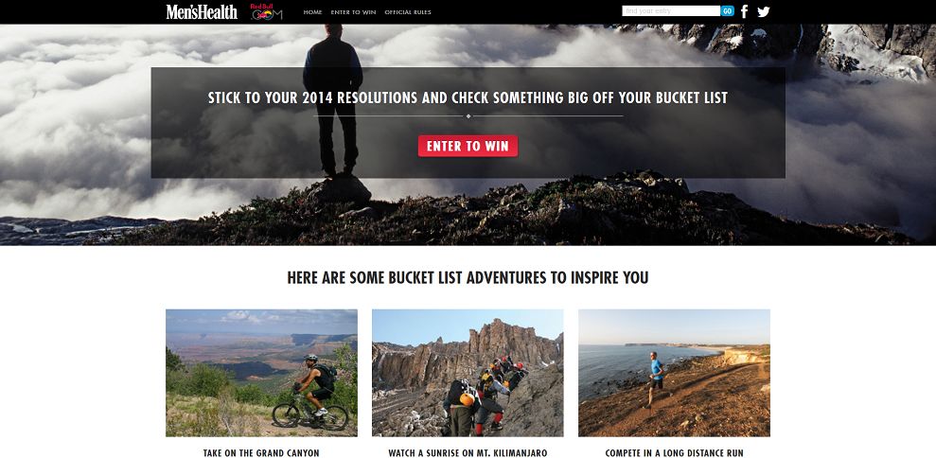Click 'Take on the Grand Canyon' caption
Viewport: 936px width, 458px height.
point(261,453)
